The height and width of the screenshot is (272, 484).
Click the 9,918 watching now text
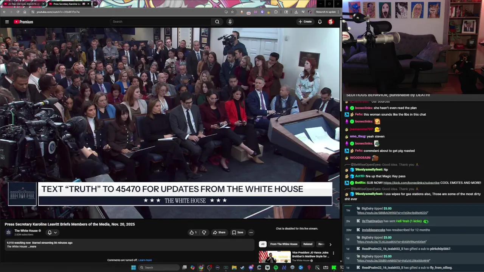(19, 243)
